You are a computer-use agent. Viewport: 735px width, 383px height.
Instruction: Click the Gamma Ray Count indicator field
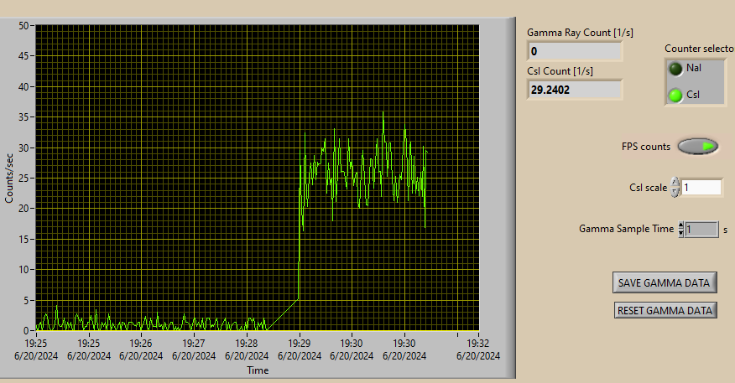[x=575, y=51]
